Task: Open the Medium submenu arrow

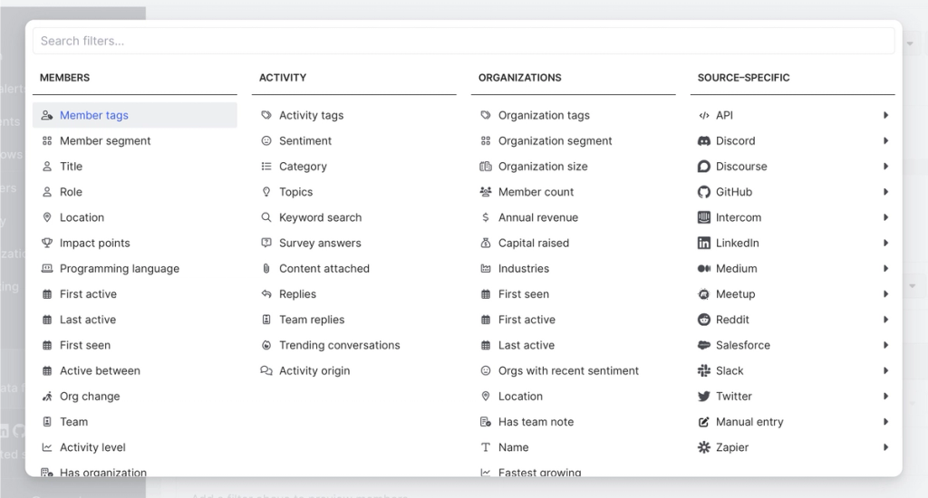Action: tap(885, 269)
